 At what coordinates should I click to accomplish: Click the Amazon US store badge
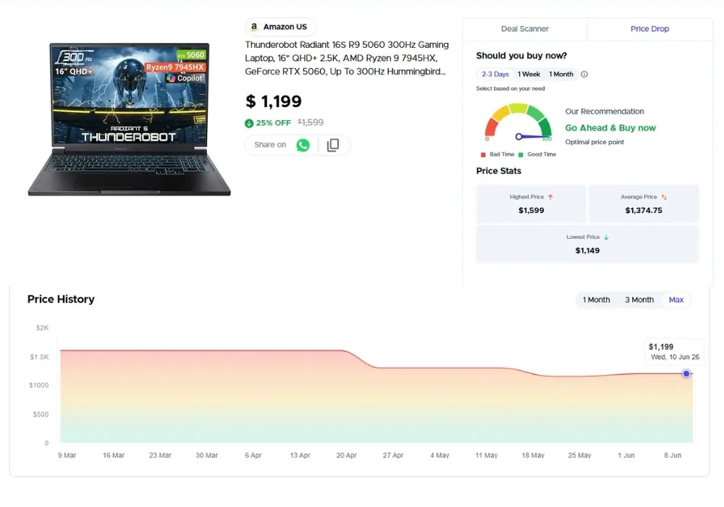[x=280, y=27]
